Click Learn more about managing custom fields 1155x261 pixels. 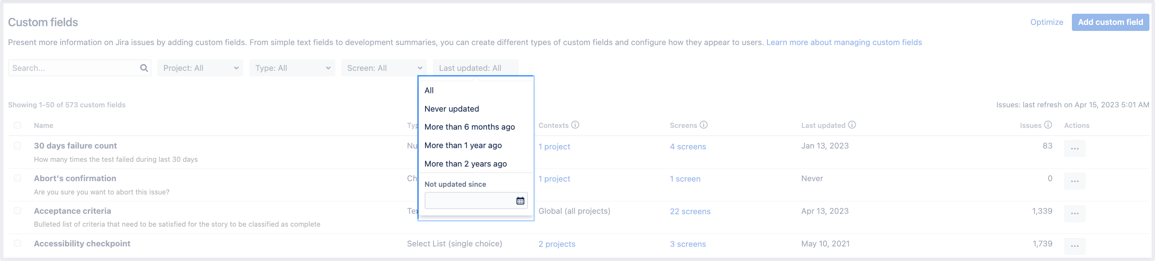(844, 42)
